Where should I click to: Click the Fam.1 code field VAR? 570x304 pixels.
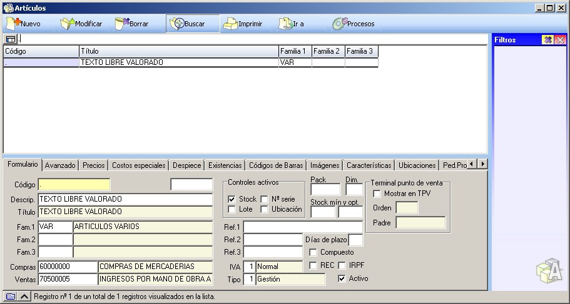coord(55,227)
